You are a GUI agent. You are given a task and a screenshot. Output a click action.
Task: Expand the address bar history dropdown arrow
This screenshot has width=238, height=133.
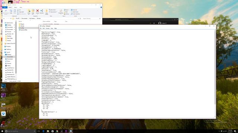pos(78,18)
